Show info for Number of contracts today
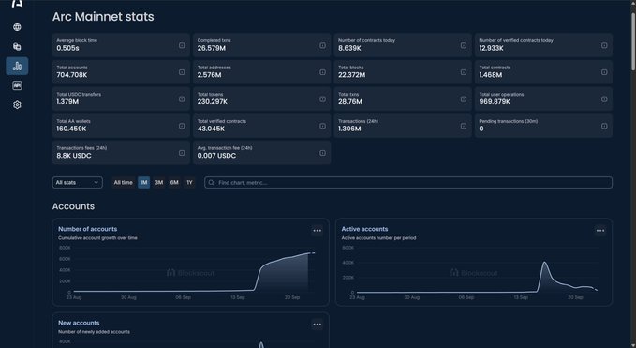 tap(464, 45)
